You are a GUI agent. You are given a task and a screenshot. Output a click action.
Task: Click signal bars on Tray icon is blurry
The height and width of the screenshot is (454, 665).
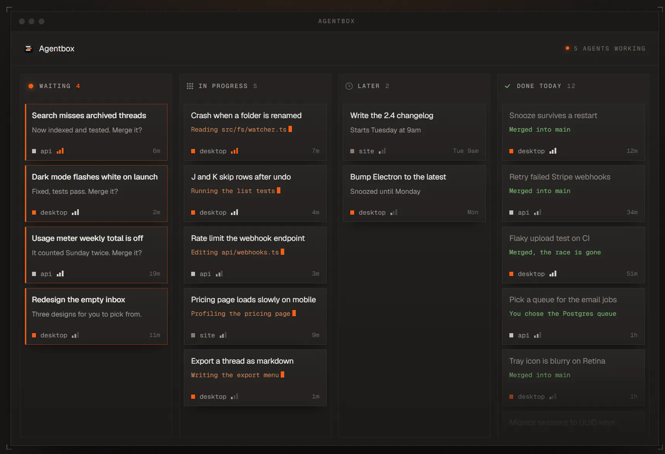coord(553,396)
